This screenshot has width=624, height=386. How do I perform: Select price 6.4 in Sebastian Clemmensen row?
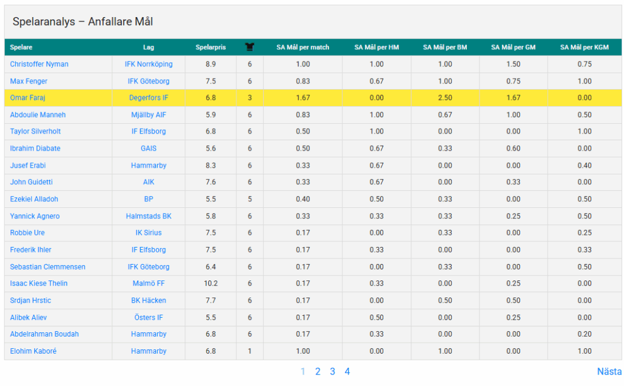210,267
